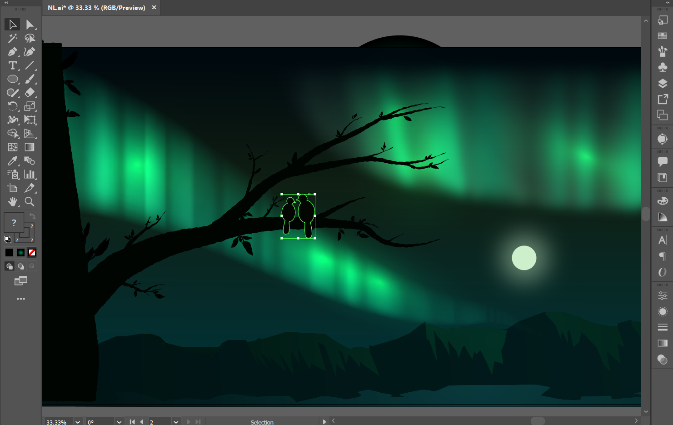Screen dimensions: 673x425
Task: Open the Edit Toolbar menu (three dots)
Action: coord(21,299)
